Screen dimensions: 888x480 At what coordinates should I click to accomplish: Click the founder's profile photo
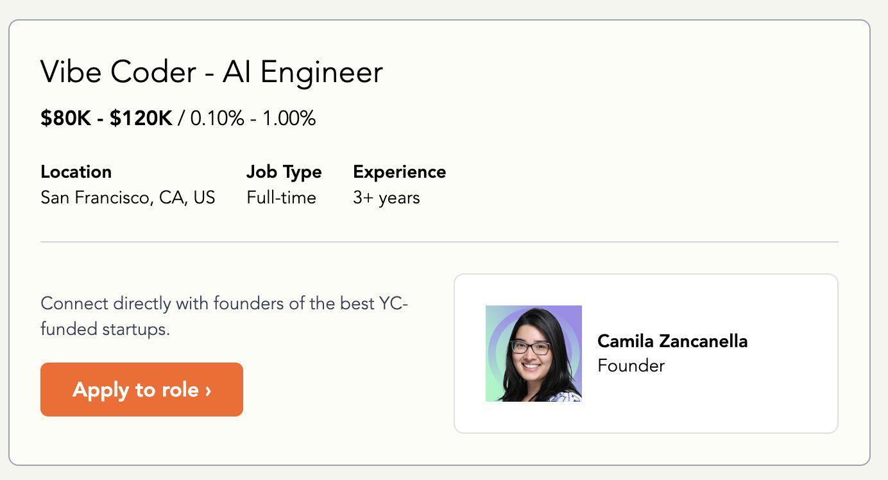[533, 354]
